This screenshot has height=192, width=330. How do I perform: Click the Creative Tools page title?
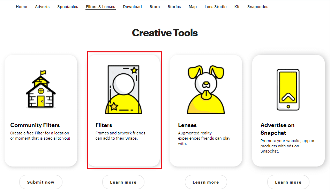pos(165,33)
